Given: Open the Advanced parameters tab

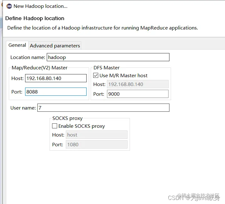Looking at the screenshot, I should coord(55,46).
